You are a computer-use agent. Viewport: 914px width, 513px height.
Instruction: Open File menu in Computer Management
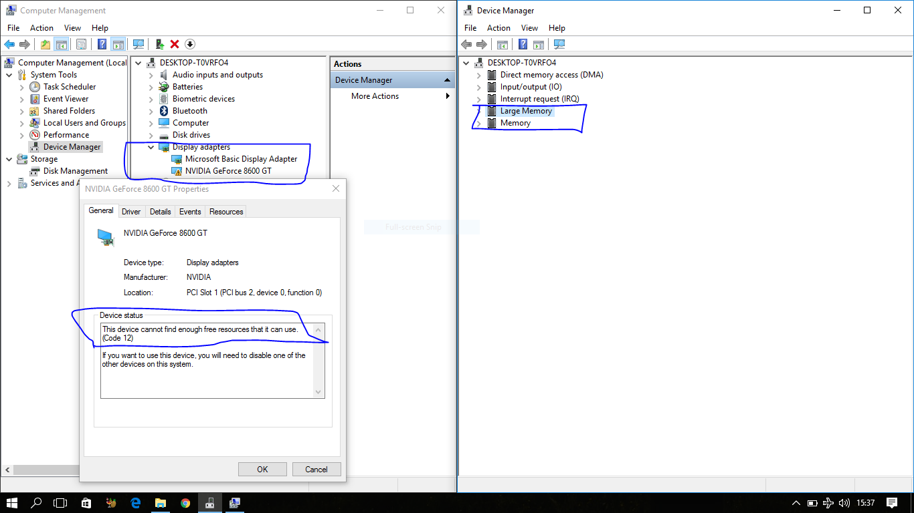point(13,28)
